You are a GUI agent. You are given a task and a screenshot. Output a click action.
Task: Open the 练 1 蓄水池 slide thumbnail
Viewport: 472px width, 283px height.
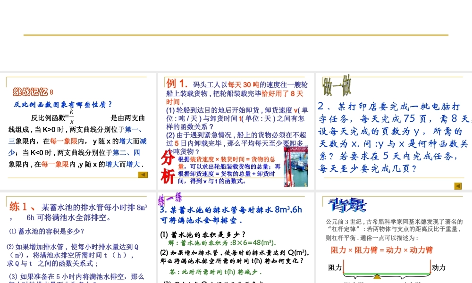coord(78,238)
